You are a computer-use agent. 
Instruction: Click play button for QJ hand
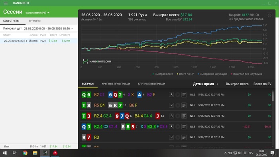(178, 127)
